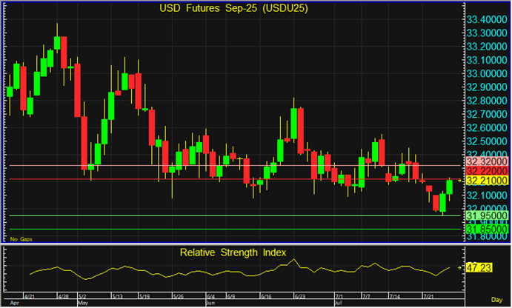Select the Relative Strength Index panel title

coord(233,252)
